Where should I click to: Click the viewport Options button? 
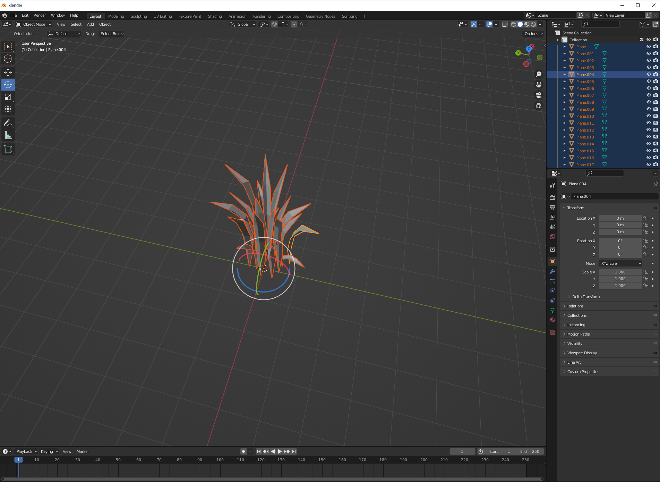(533, 34)
